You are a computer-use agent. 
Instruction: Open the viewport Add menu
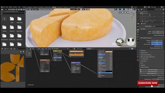pyautogui.click(x=48, y=9)
